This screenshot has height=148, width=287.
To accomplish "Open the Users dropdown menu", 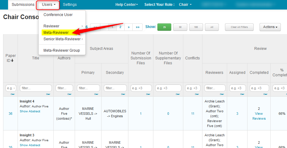I will [x=48, y=5].
